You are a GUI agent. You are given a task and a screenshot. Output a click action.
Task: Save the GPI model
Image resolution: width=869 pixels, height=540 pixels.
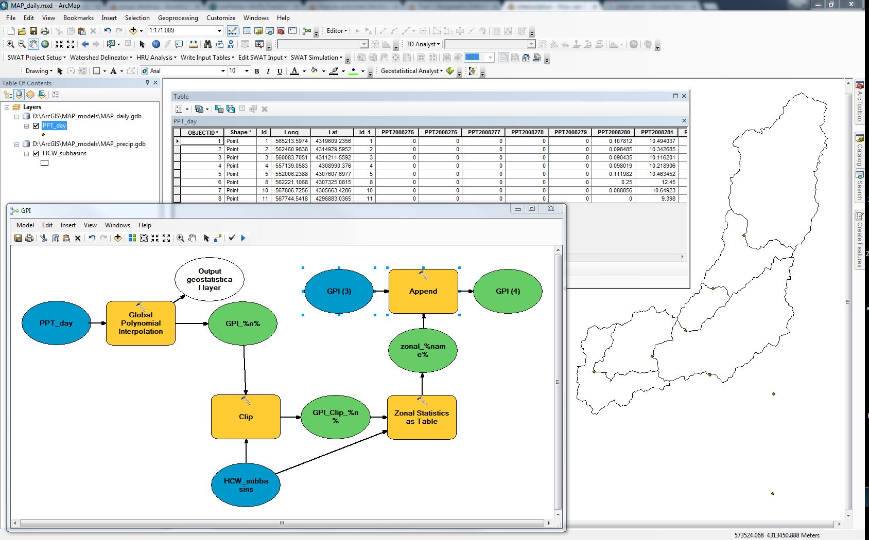[x=18, y=238]
